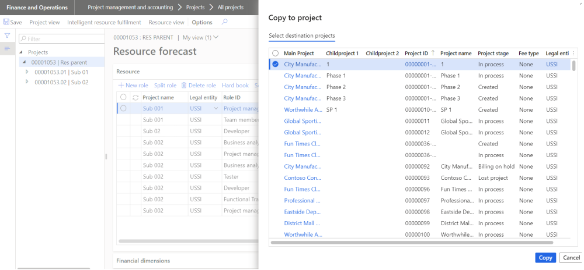Click the Split role button
The width and height of the screenshot is (584, 270).
pyautogui.click(x=165, y=86)
